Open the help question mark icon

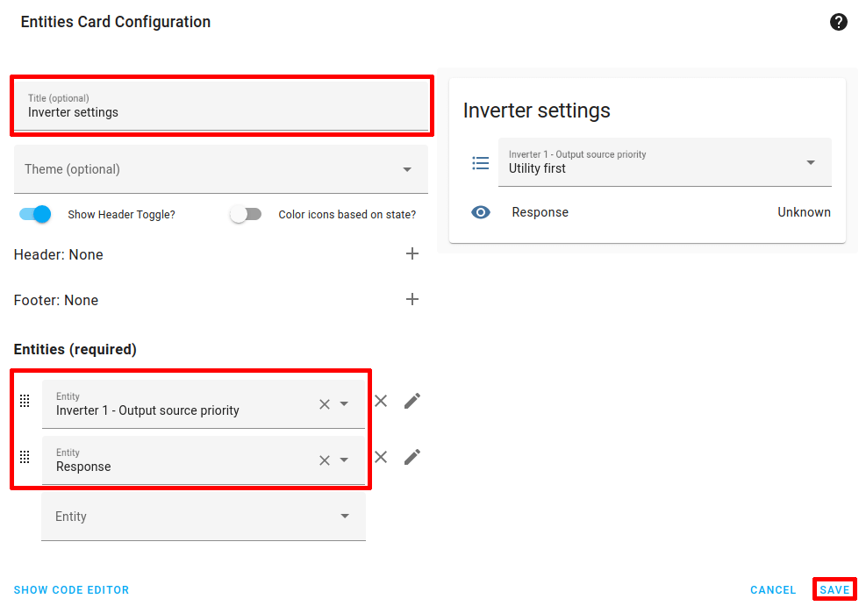click(839, 21)
